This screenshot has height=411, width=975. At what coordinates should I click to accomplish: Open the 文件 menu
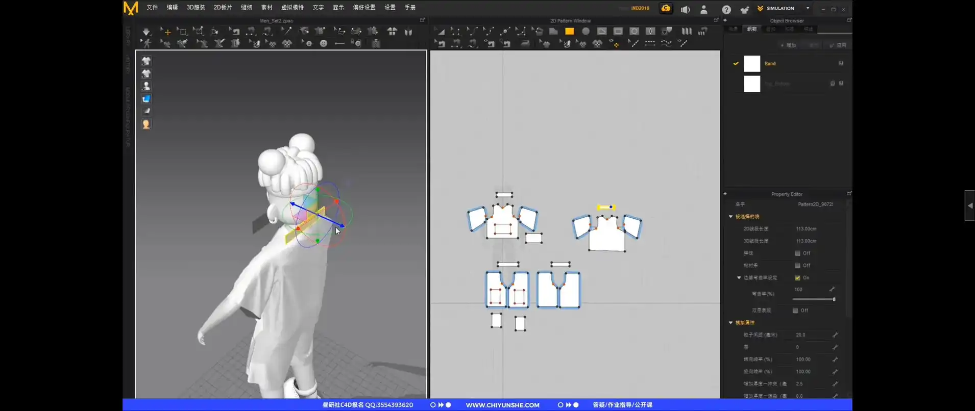(152, 8)
